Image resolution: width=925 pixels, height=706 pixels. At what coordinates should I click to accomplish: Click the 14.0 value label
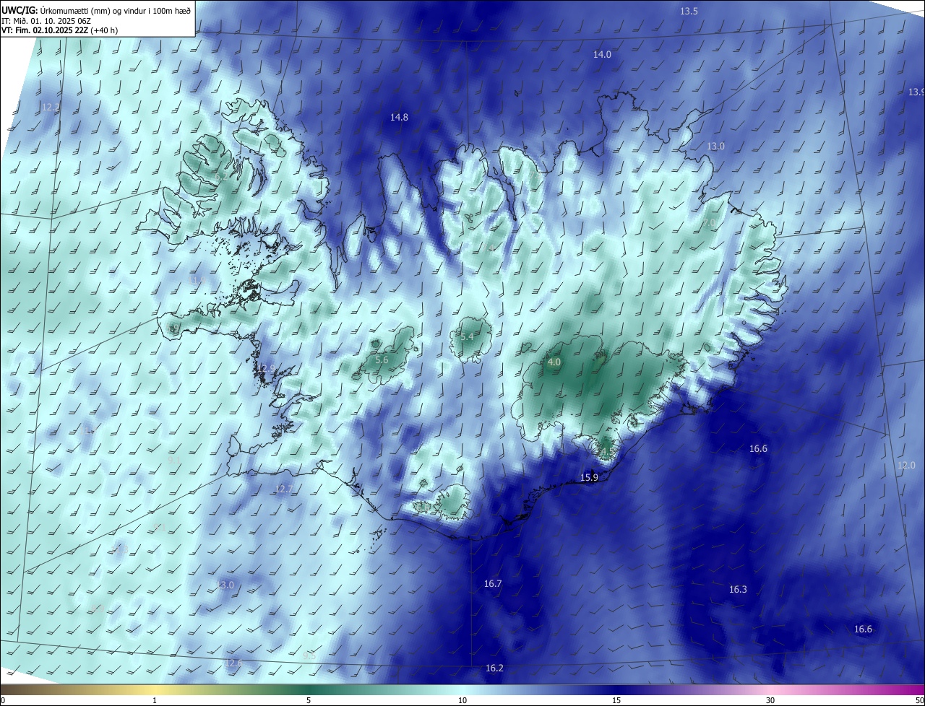tap(602, 55)
